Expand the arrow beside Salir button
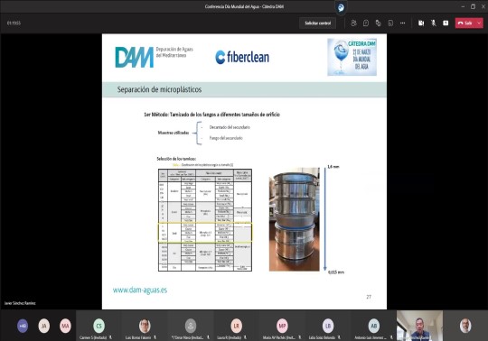Screen dimensions: 488x341 [x=479, y=23]
